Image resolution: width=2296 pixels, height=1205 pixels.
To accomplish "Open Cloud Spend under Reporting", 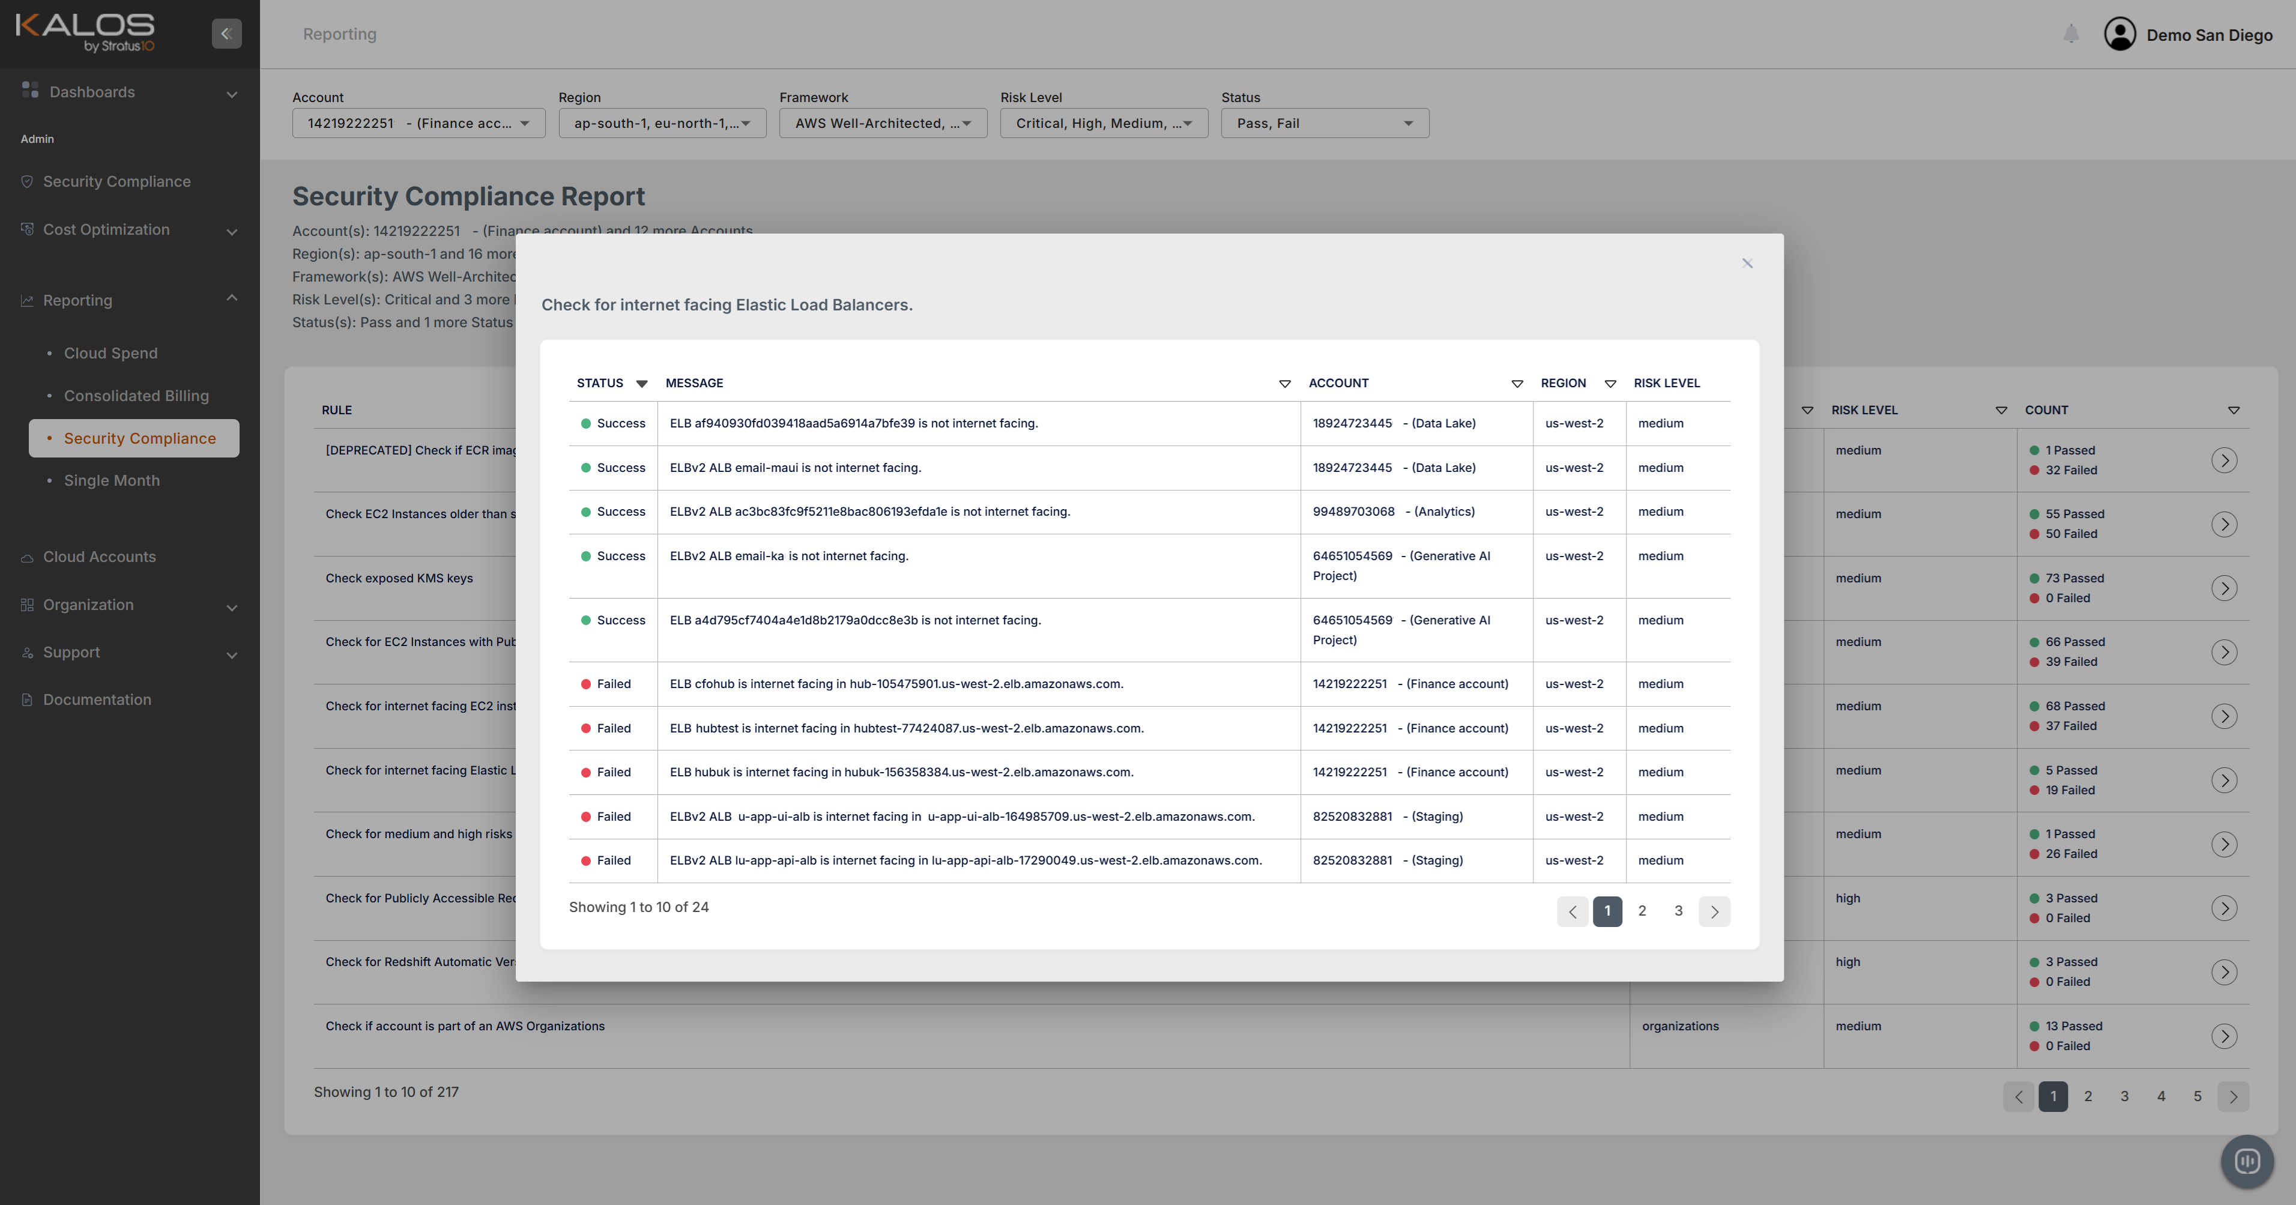I will coord(110,353).
